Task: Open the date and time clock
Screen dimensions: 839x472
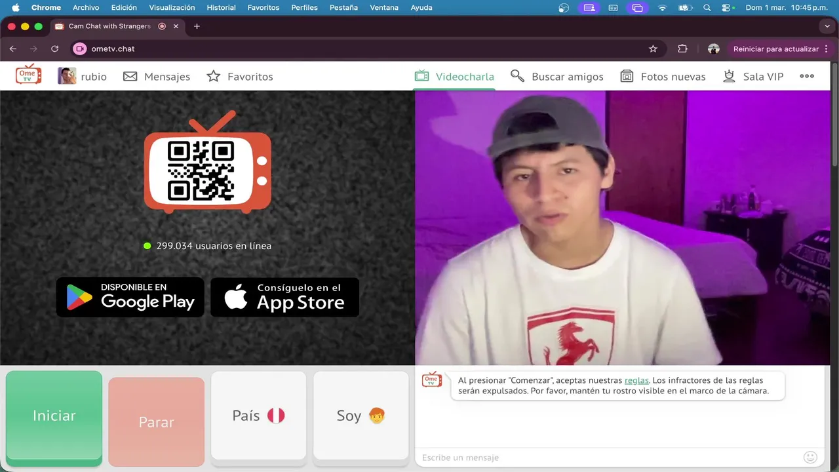Action: pos(787,8)
